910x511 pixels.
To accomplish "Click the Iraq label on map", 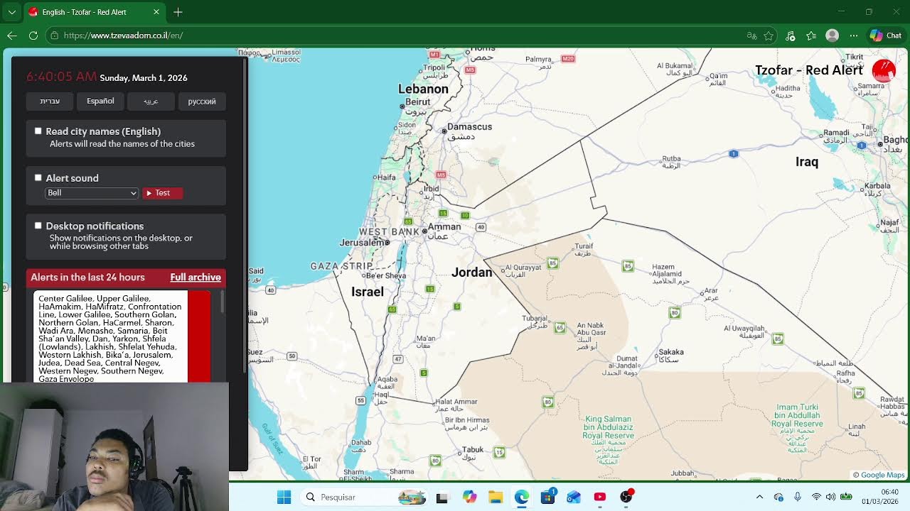I will (x=807, y=162).
